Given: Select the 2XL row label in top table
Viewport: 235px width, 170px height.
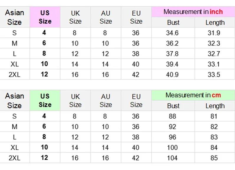Looking at the screenshot, I should click(14, 75).
